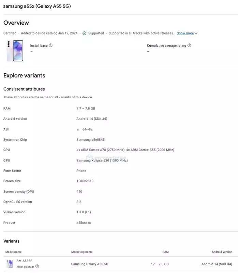Click the Most popular label

pos(25,267)
